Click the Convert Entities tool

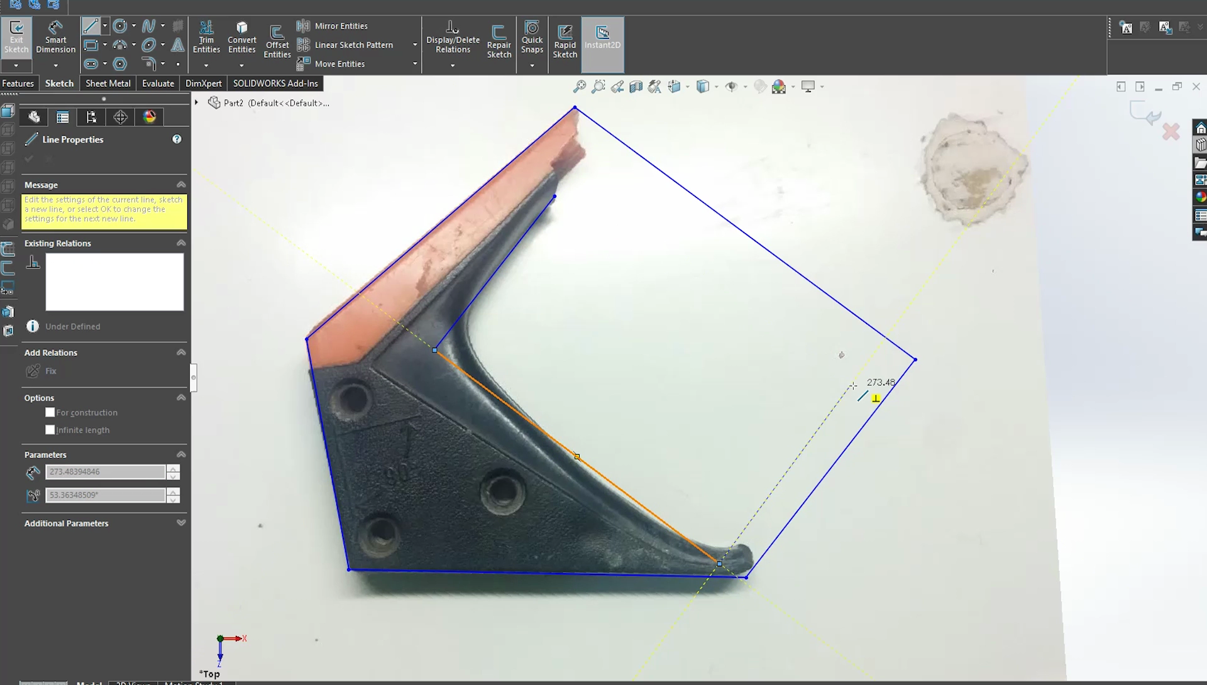point(241,37)
